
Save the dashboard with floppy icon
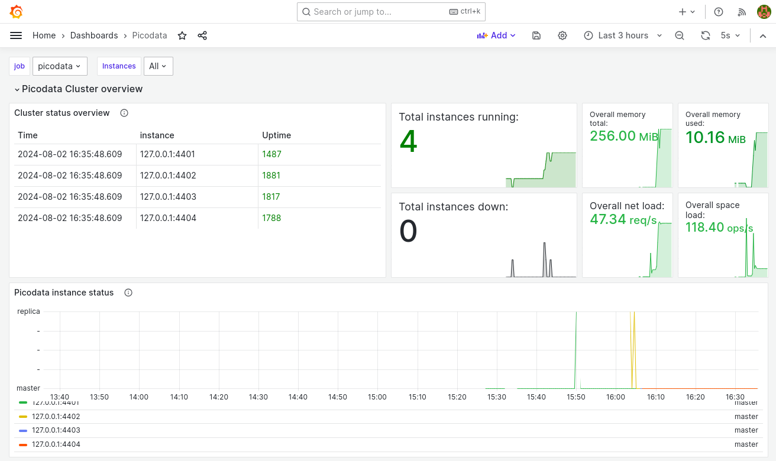click(x=536, y=35)
